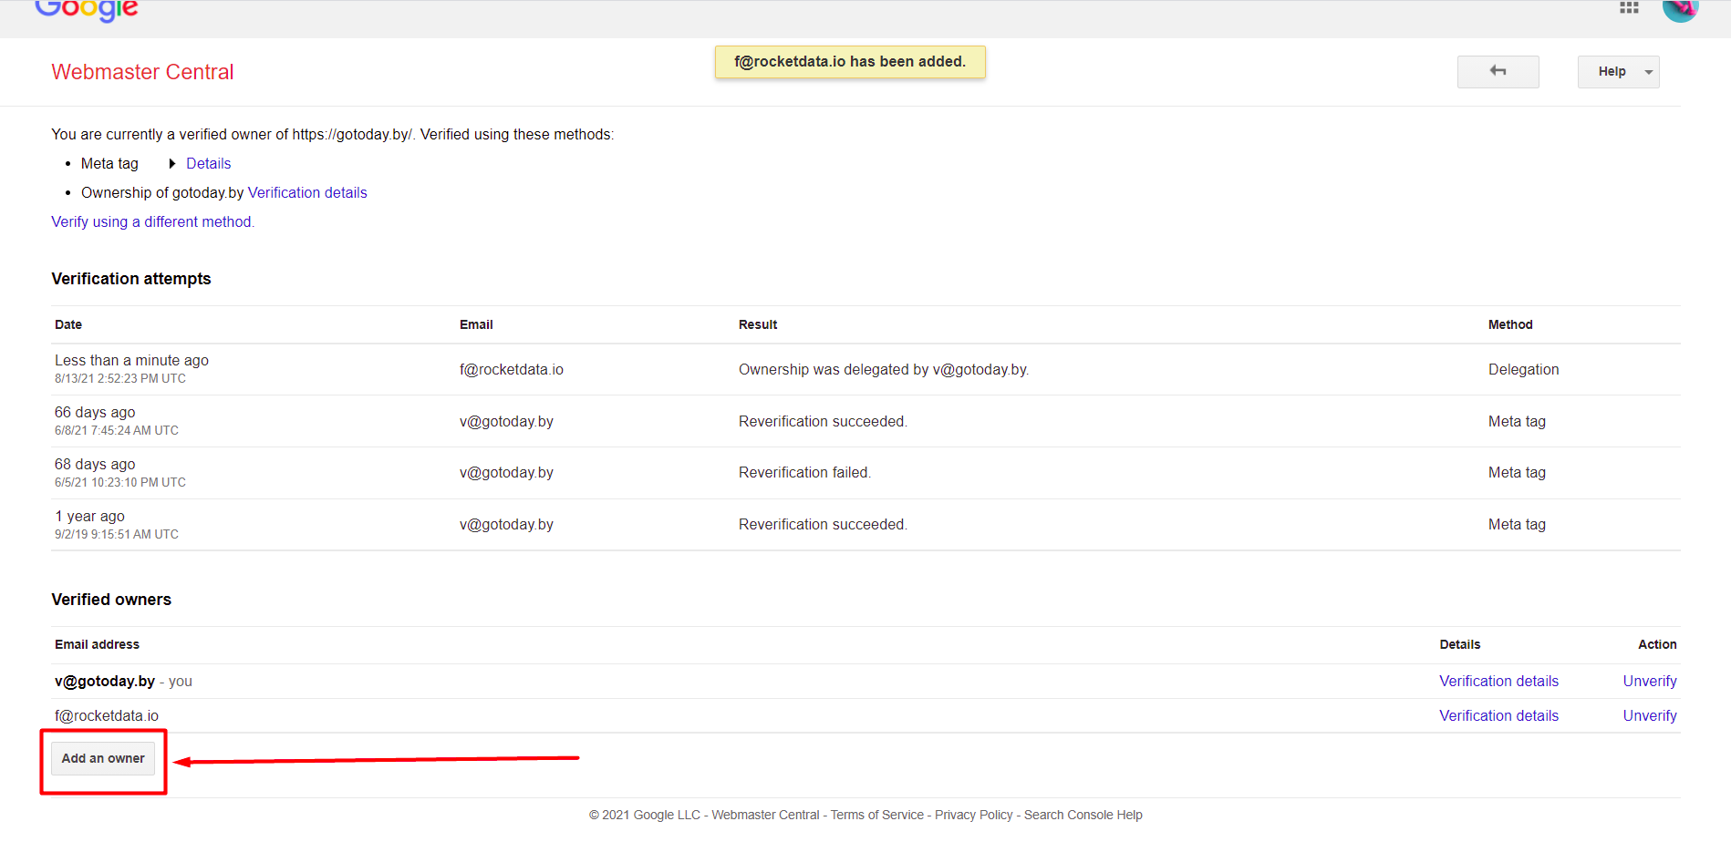Select the Delegation method cell
Screen dimensions: 1731x842
(x=1523, y=370)
